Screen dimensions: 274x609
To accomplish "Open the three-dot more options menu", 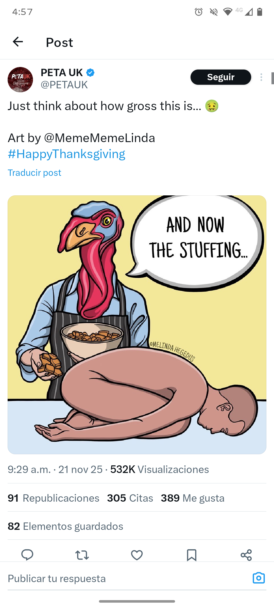I will point(261,77).
